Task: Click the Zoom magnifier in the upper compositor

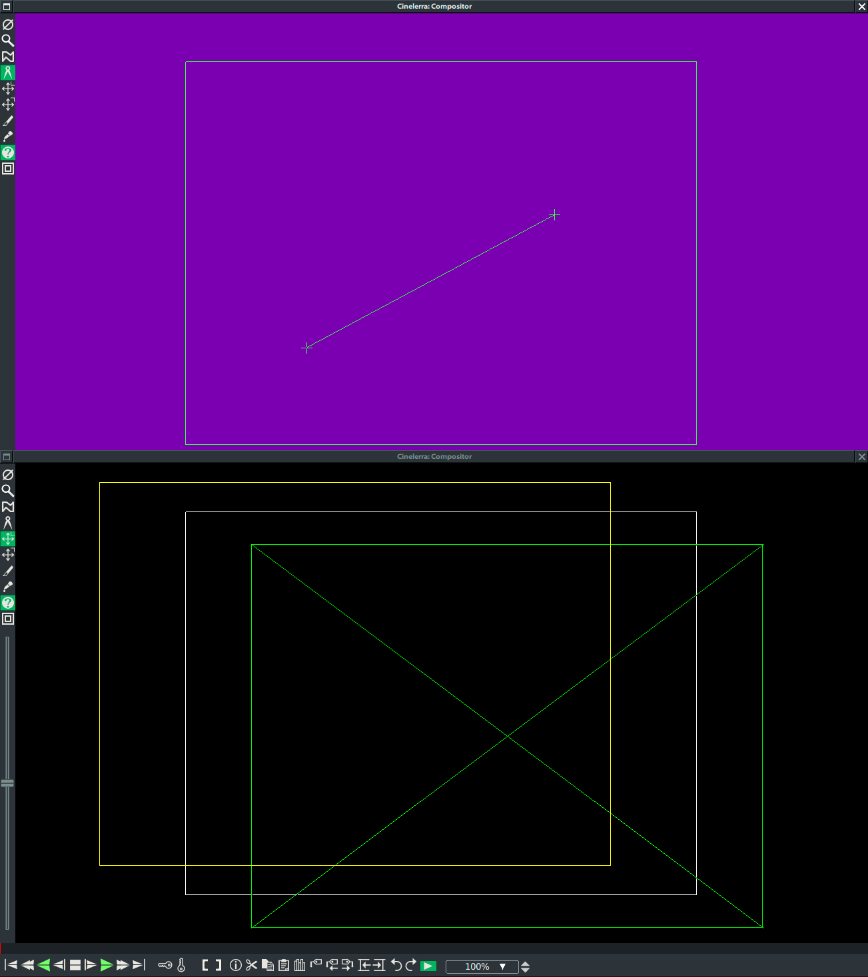Action: tap(8, 41)
